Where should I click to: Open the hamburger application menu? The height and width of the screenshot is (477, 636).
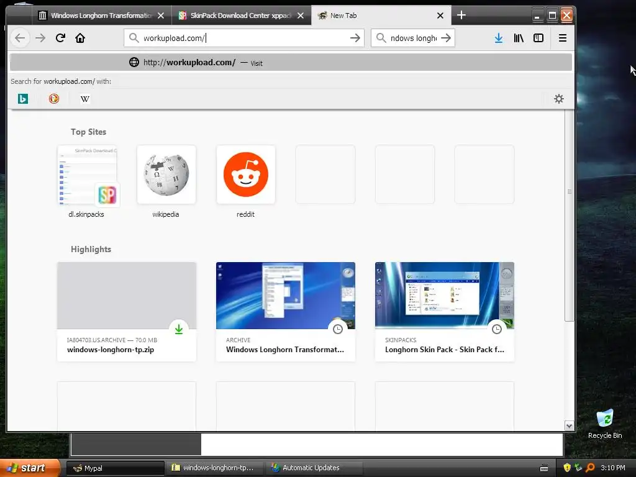(x=563, y=38)
